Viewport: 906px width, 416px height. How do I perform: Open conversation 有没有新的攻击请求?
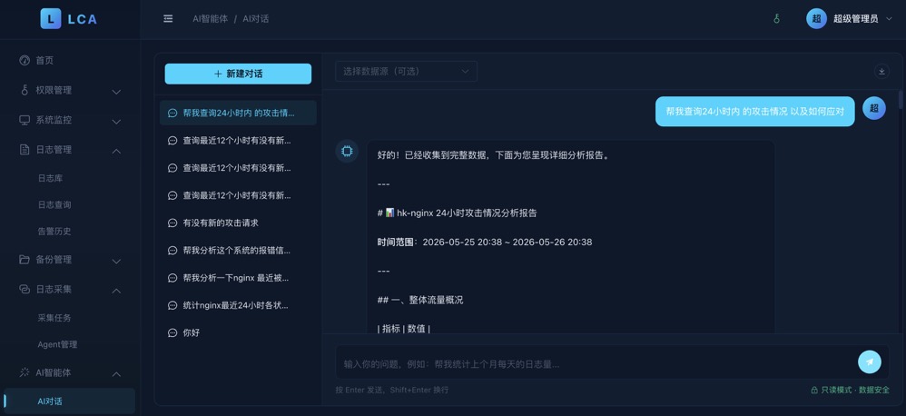coord(238,223)
